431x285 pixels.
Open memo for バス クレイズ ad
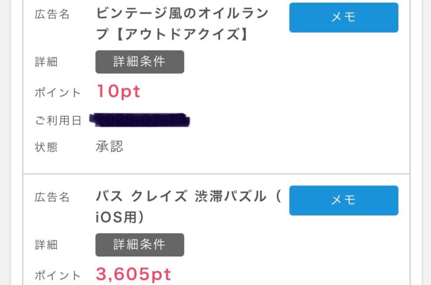coord(344,200)
